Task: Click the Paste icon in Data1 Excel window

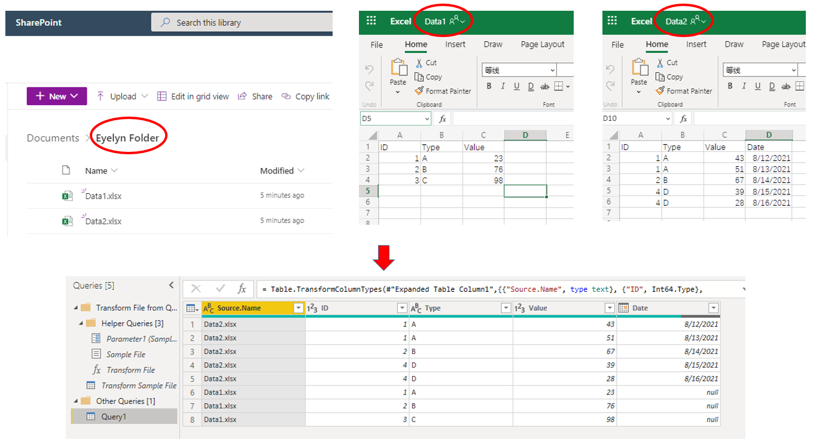Action: point(398,68)
